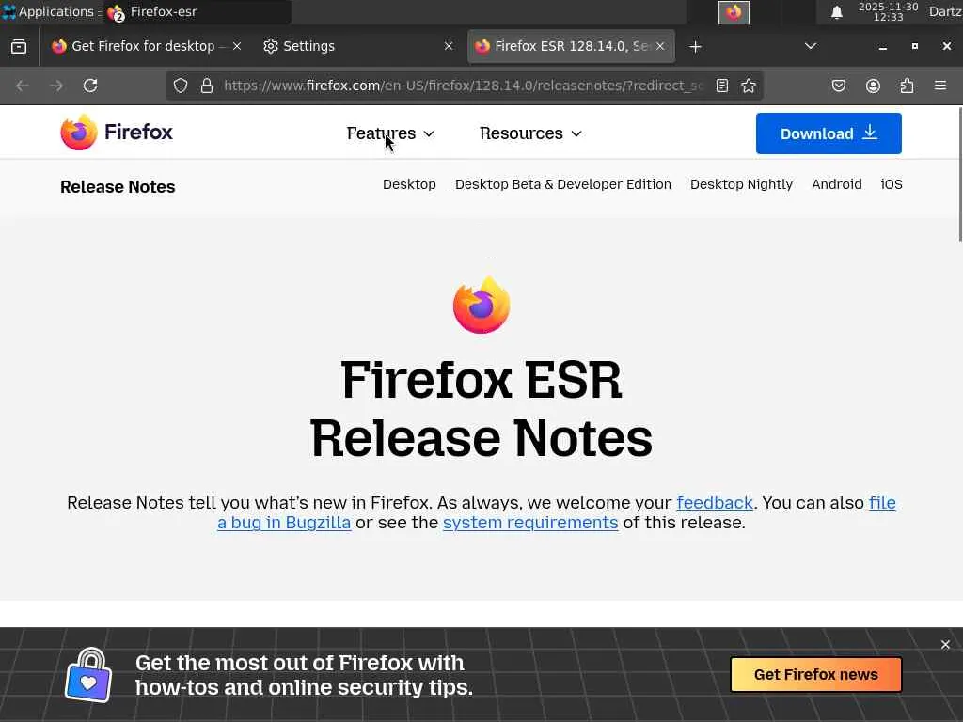Image resolution: width=963 pixels, height=722 pixels.
Task: Switch to the Settings tab
Action: 359,46
